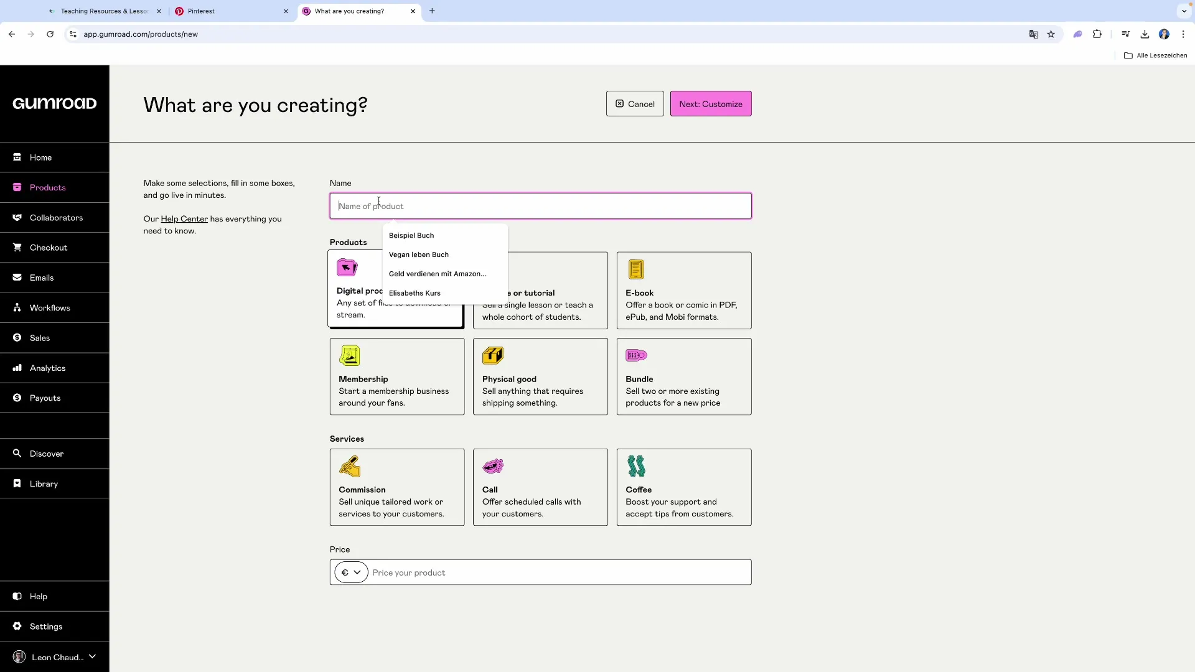
Task: Select the Bundle product icon
Action: [x=636, y=355]
